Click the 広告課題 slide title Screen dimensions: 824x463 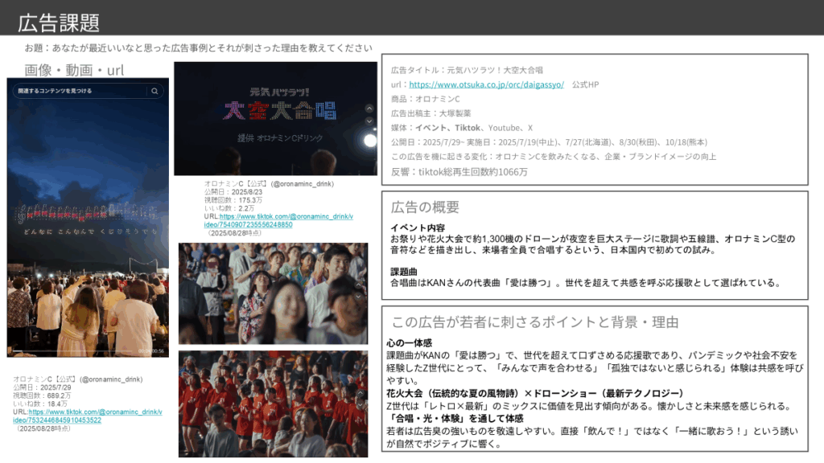[51, 23]
